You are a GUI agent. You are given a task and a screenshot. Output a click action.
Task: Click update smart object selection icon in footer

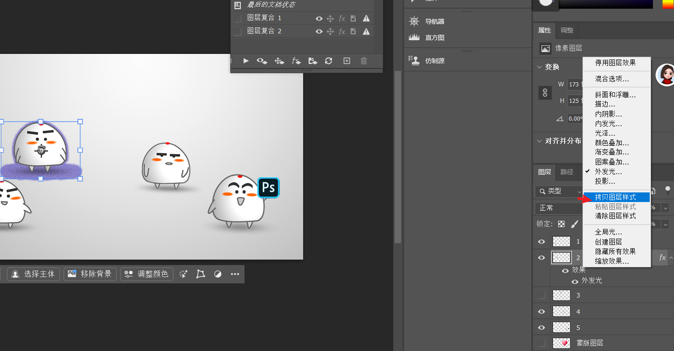pos(313,61)
